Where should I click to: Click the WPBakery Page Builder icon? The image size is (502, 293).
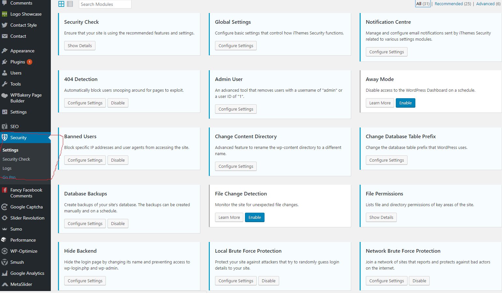tap(5, 95)
